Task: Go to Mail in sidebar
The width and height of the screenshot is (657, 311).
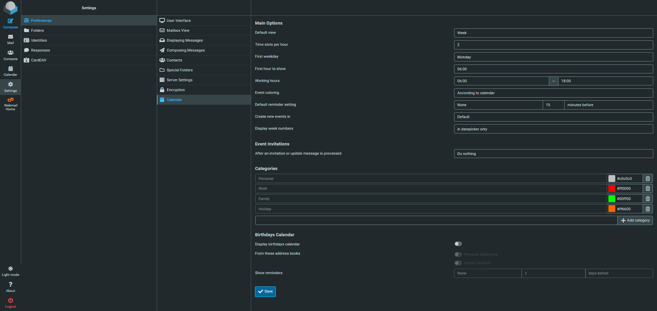Action: [x=10, y=39]
